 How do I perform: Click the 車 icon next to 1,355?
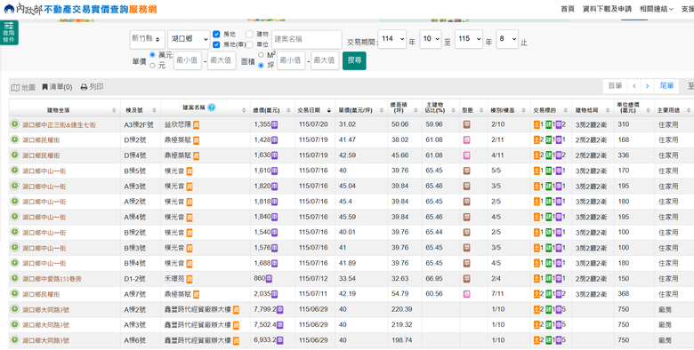274,124
